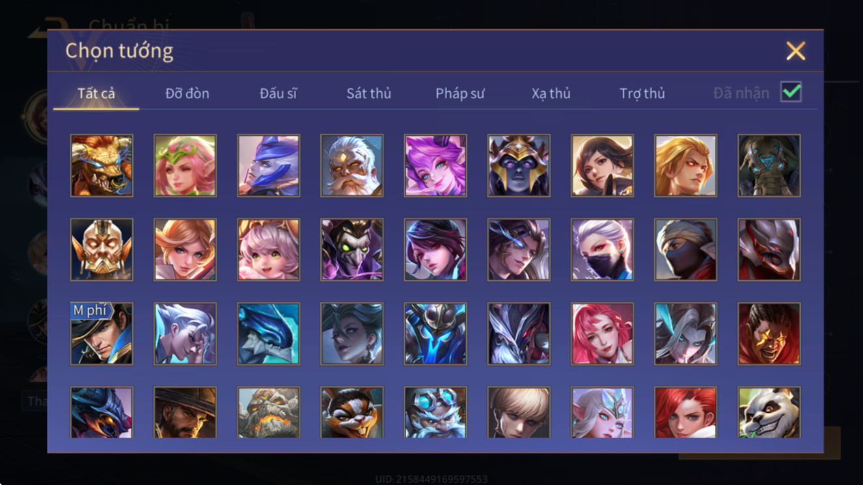This screenshot has height=485, width=863.
Task: Pick the pink-haired elf hero with green crown
Action: point(185,166)
